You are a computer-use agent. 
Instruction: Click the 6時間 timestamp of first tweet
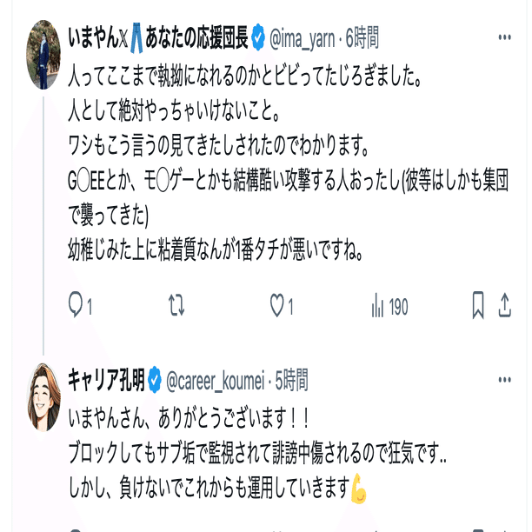click(362, 37)
